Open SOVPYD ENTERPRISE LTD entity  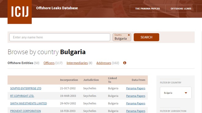pyautogui.click(x=26, y=88)
